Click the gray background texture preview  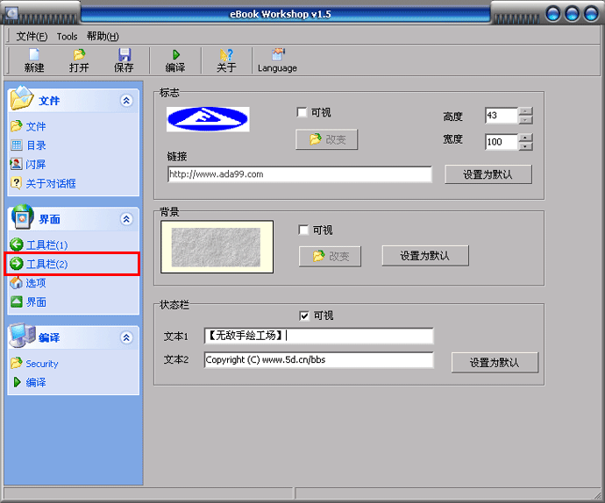click(217, 247)
